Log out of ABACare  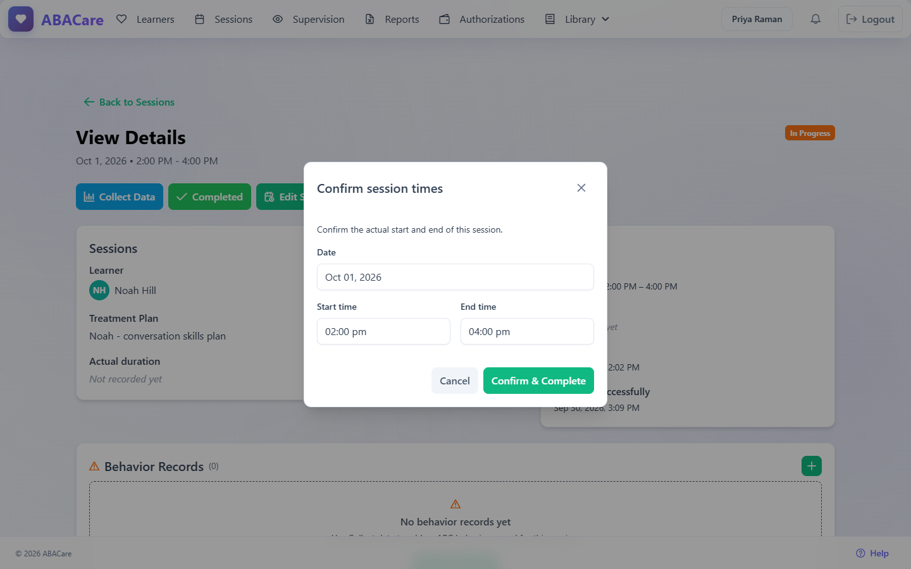tap(871, 19)
